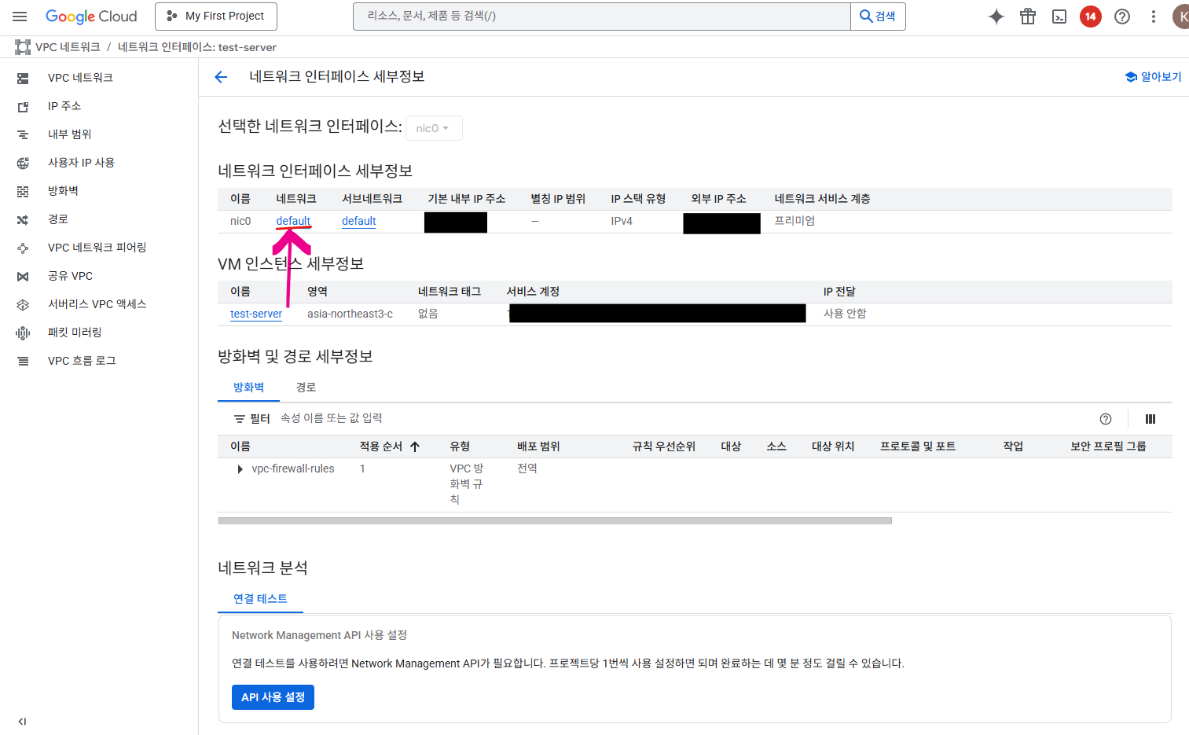The image size is (1189, 735).
Task: Open 공유 VPC in sidebar
Action: (x=70, y=276)
